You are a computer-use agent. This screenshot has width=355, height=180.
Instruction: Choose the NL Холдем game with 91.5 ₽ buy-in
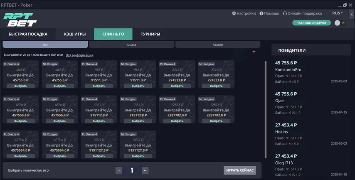coord(138,86)
